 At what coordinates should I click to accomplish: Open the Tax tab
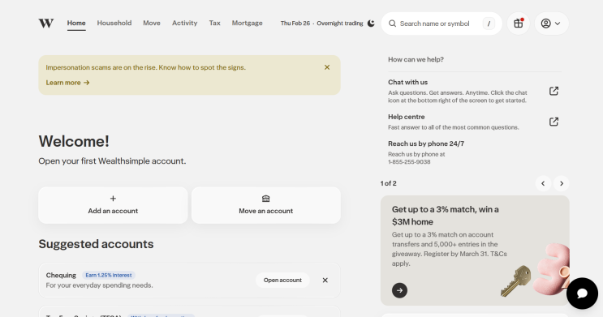214,23
